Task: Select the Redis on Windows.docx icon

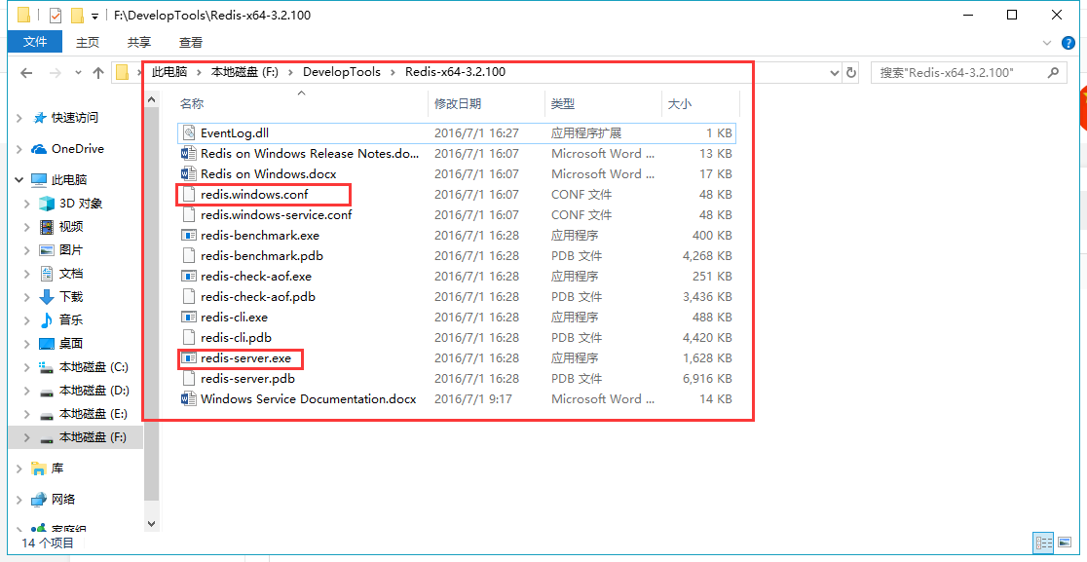Action: [189, 174]
